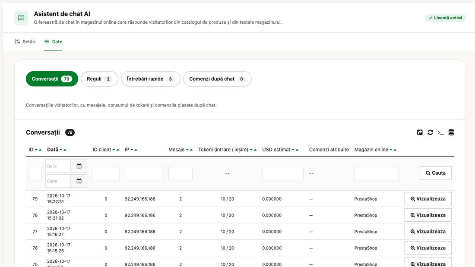The width and height of the screenshot is (475, 267).
Task: Sort ID client column ascending arrow
Action: (118, 150)
